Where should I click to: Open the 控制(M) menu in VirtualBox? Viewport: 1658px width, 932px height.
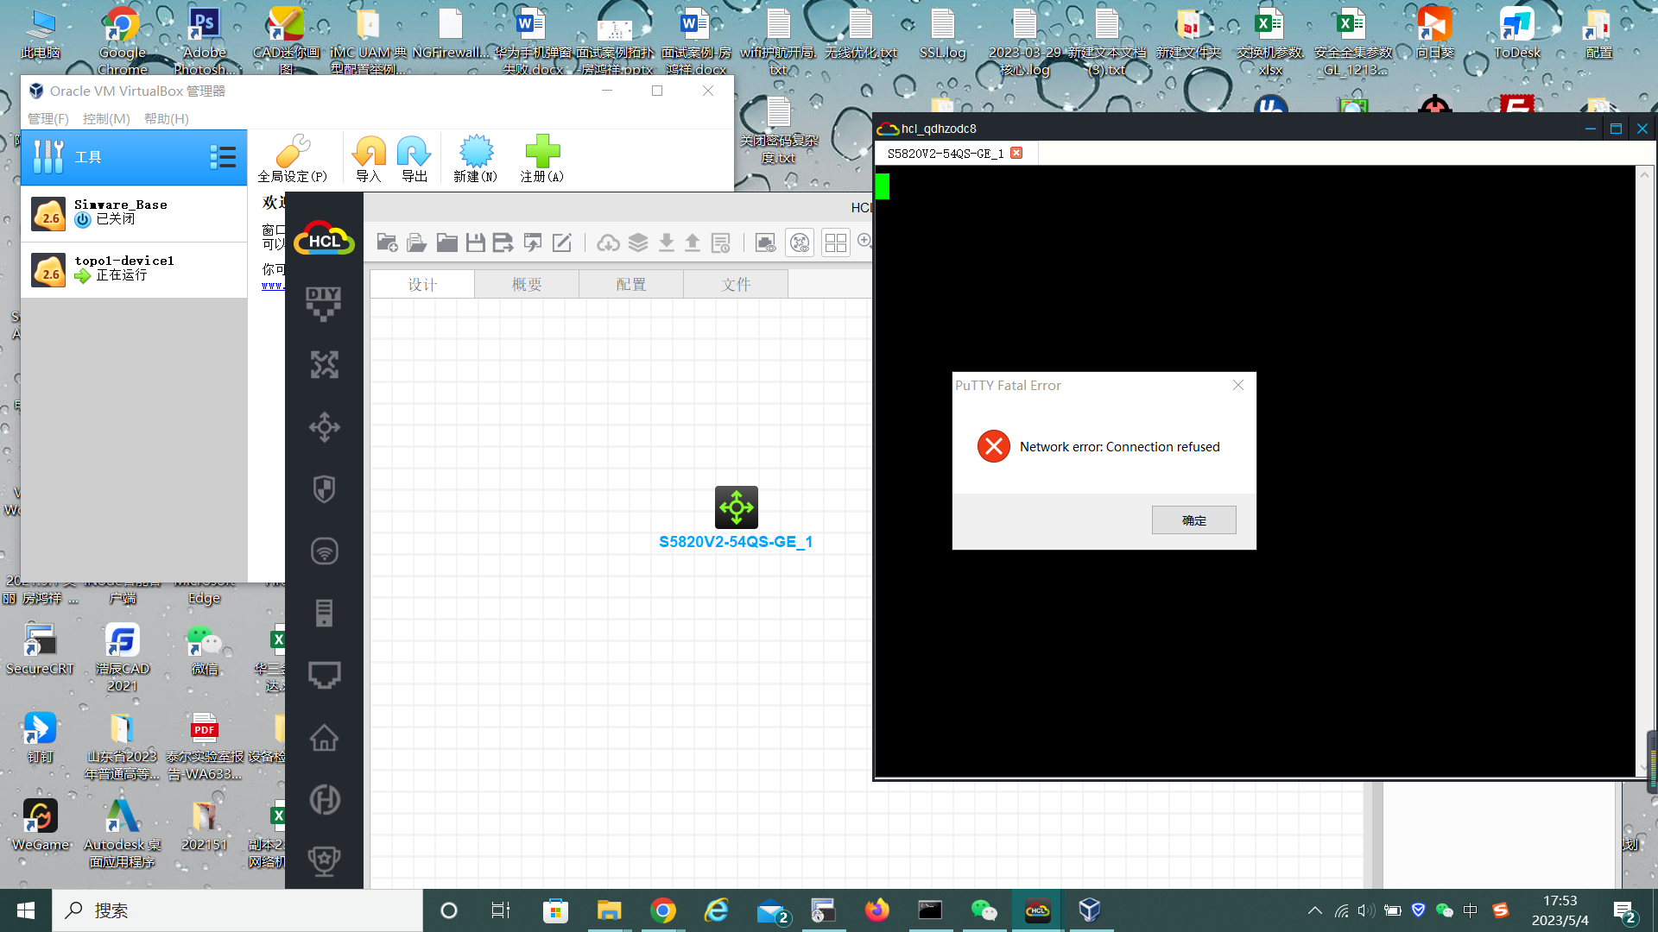point(106,118)
